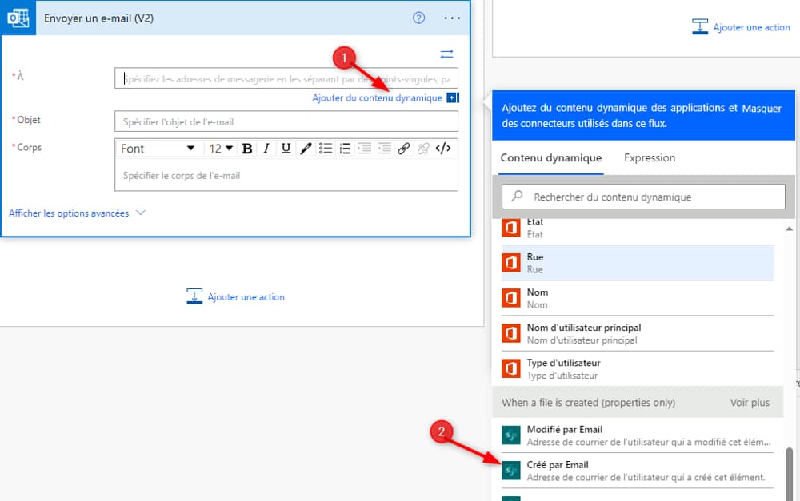
Task: Open the Font dropdown
Action: [x=158, y=149]
